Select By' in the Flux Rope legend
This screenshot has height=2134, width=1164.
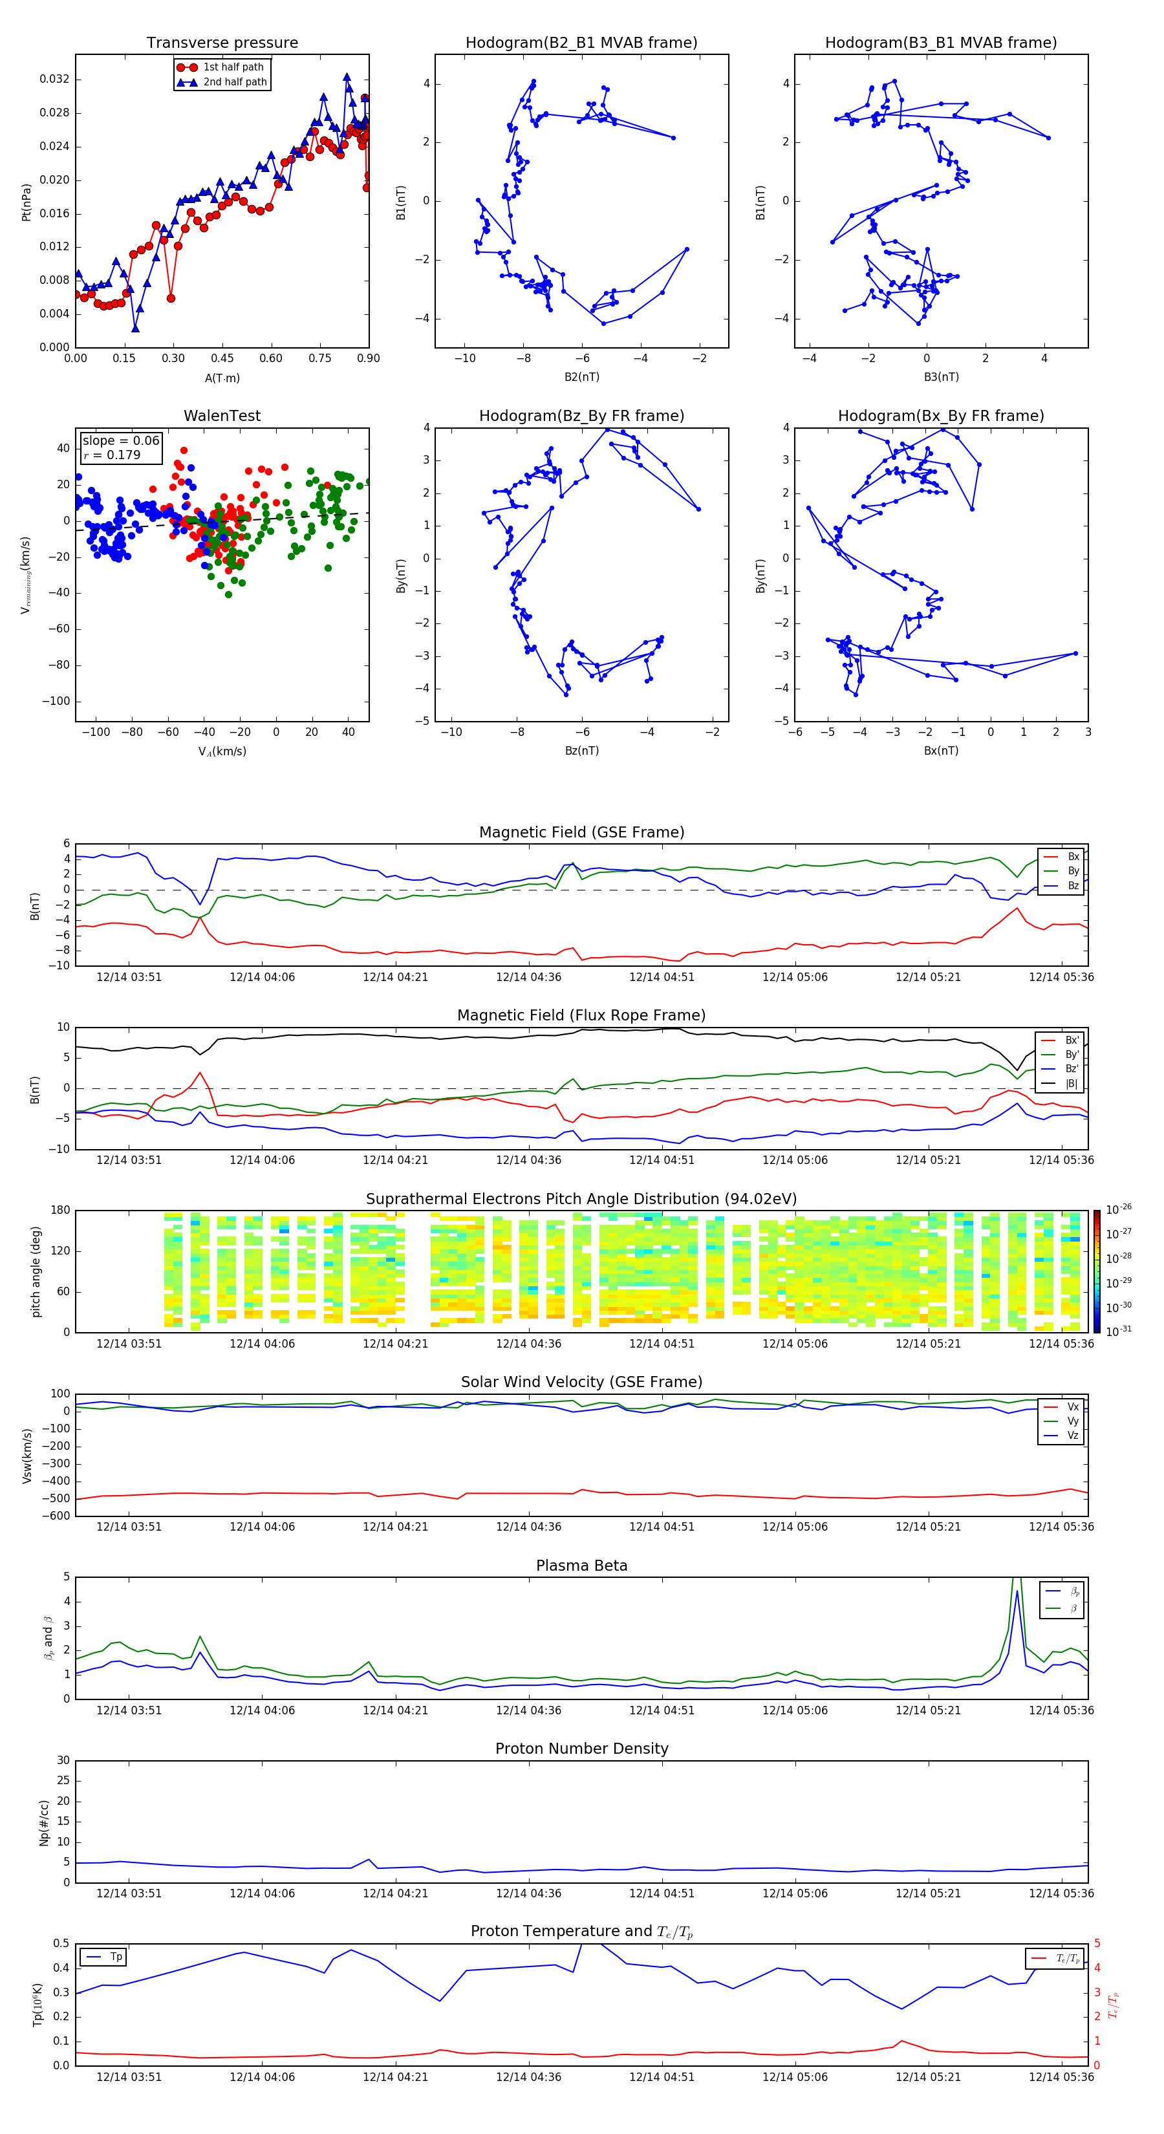(1060, 1055)
